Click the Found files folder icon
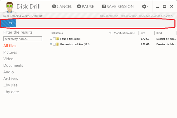Viewport: 177px width, 118px height. click(58, 39)
